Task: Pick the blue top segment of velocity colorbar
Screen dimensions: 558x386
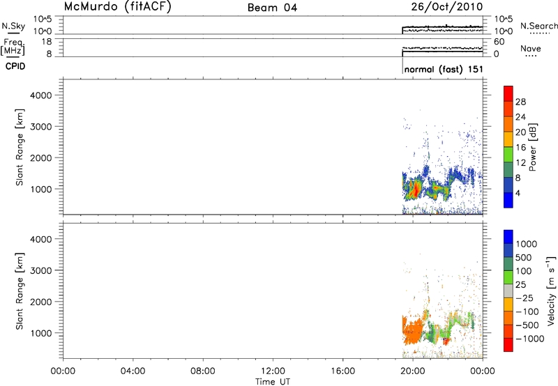Action: coord(508,236)
